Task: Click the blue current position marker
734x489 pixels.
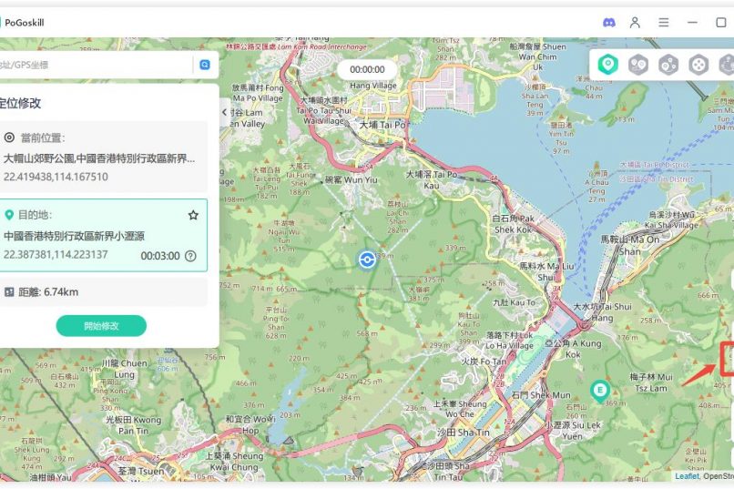Action: click(x=367, y=260)
